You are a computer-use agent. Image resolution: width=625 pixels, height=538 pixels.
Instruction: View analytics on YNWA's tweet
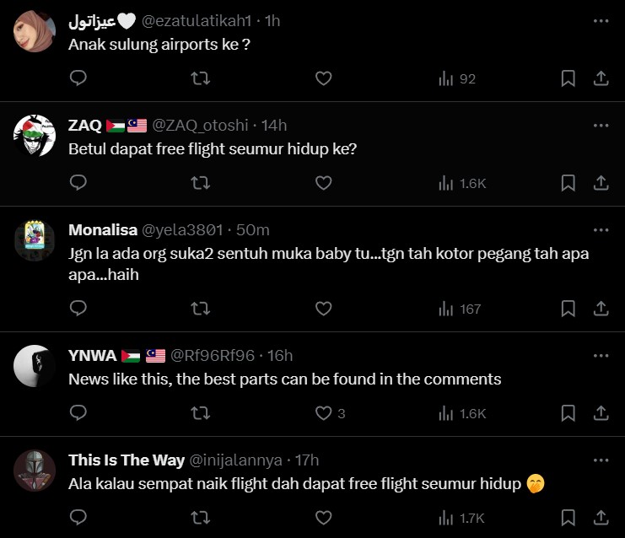click(462, 413)
